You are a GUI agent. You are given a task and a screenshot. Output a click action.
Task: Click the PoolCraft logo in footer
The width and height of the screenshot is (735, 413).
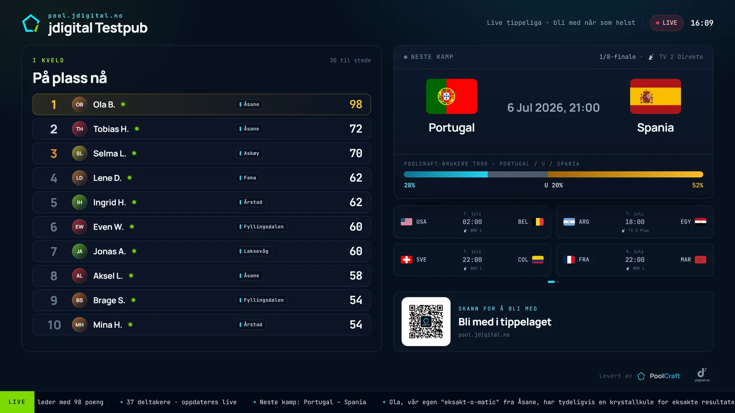point(659,376)
